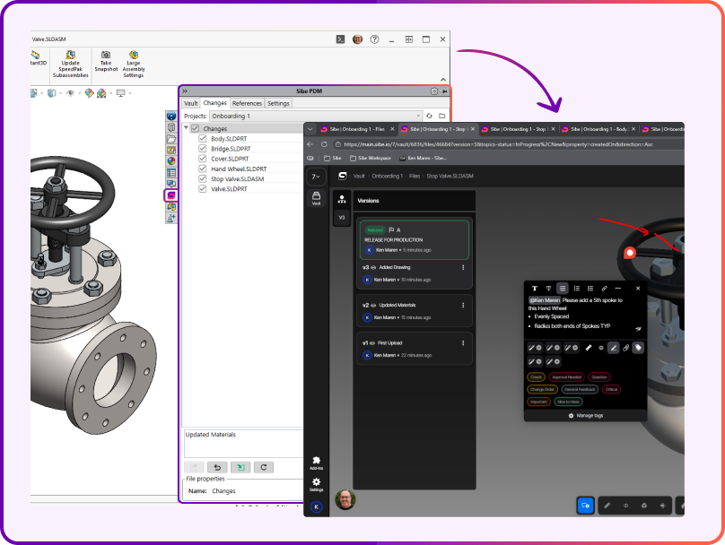This screenshot has width=725, height=545.
Task: Open the workspace switcher 7 dropdown
Action: coord(316,177)
